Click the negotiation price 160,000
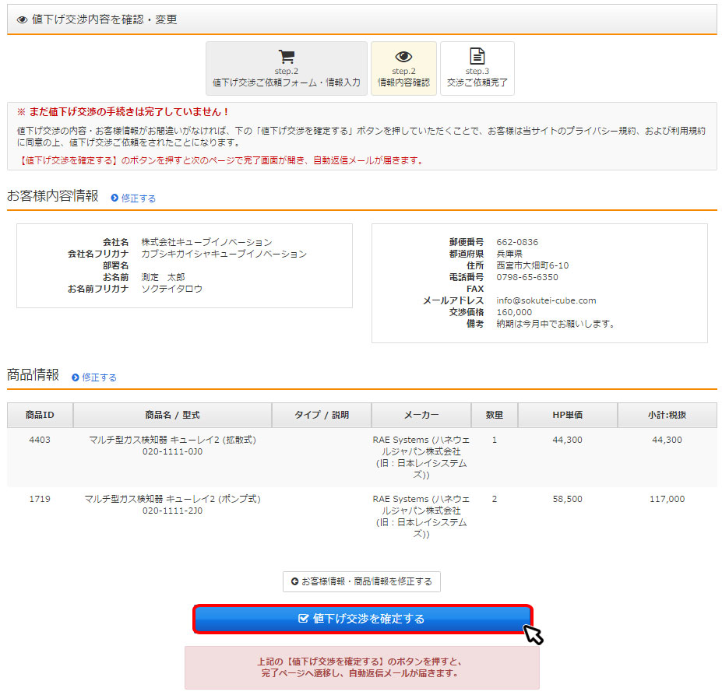Screen dimensions: 722x695 point(514,312)
